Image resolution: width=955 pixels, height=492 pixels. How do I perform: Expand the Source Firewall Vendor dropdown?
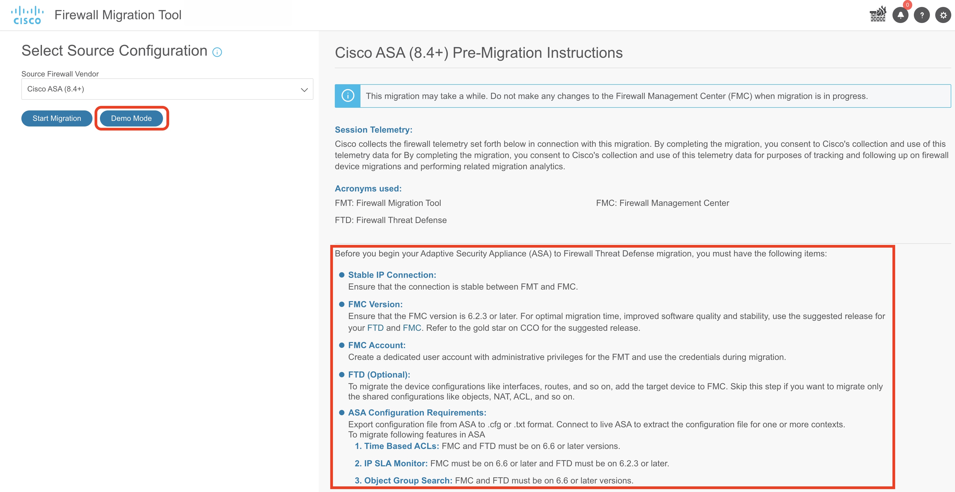pos(167,89)
